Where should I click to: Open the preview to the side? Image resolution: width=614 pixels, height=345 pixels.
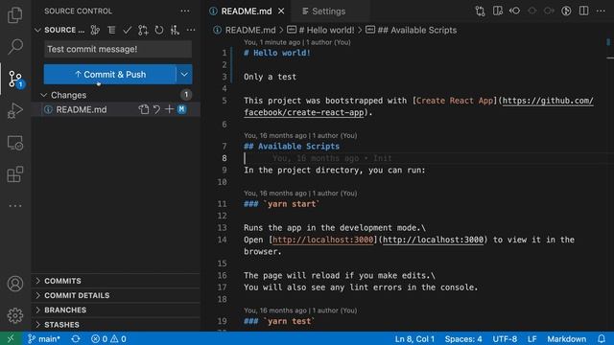(498, 11)
